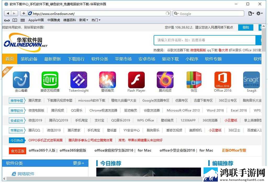Click the 今日推荐 banner image
The height and width of the screenshot is (183, 268).
point(149,172)
